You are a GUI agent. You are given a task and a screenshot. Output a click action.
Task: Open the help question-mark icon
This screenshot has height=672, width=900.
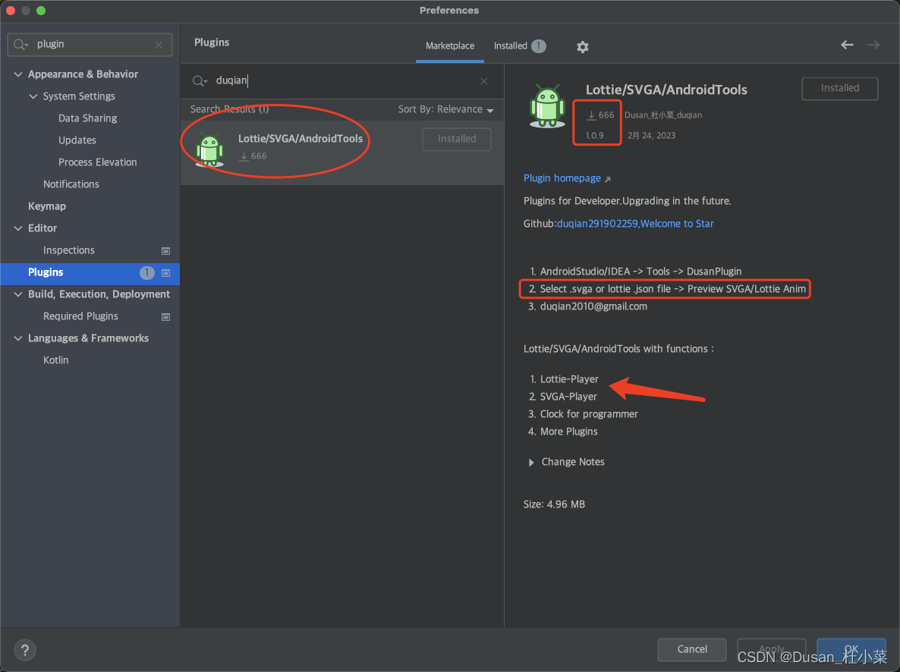pyautogui.click(x=24, y=650)
